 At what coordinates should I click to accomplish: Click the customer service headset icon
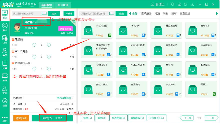point(172,4)
